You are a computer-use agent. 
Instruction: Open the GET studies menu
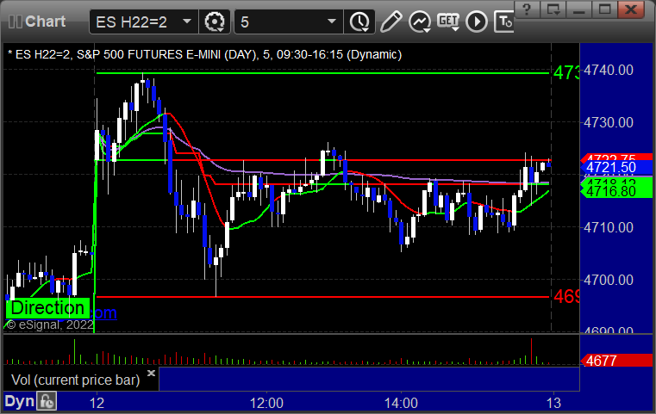pos(448,22)
